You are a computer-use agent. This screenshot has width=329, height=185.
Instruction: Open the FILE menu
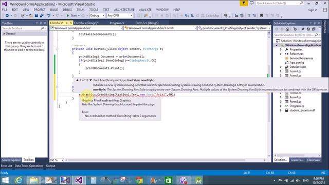coord(5,10)
